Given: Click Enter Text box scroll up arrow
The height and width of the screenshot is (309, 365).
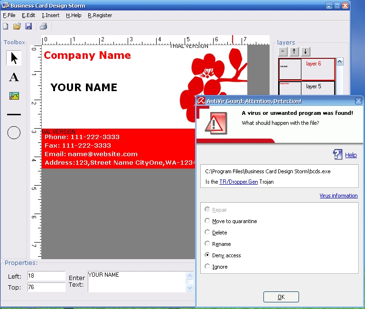Looking at the screenshot, I should pos(190,276).
